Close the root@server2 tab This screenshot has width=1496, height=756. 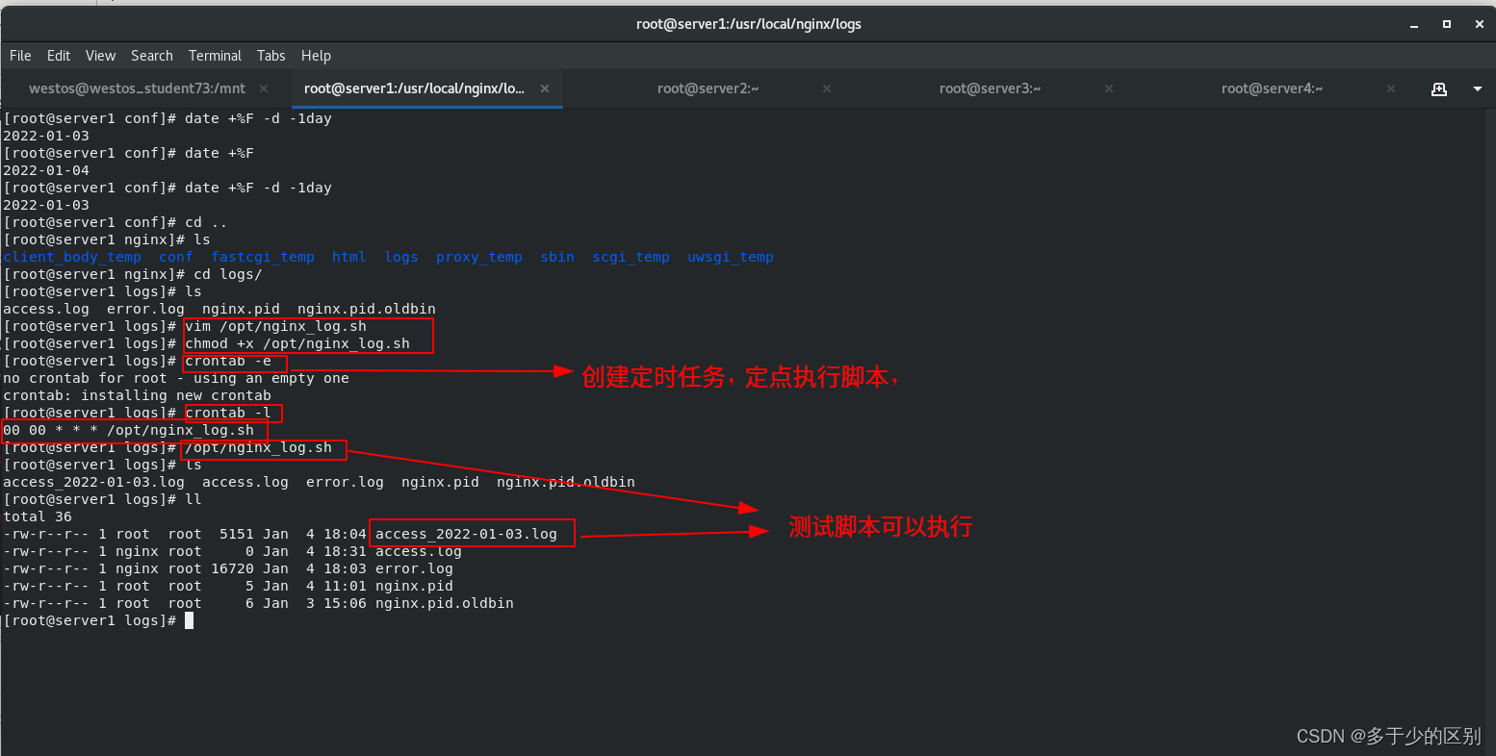tap(827, 88)
